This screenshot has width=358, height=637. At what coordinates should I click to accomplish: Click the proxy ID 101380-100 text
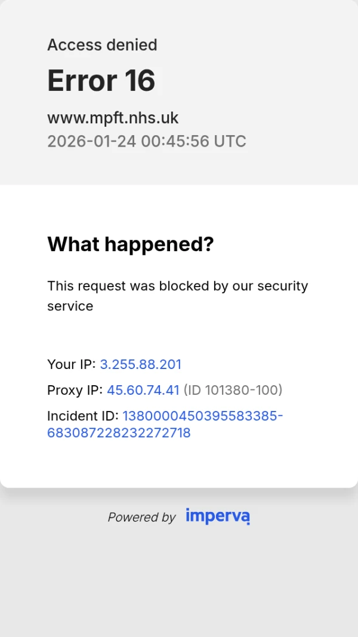click(233, 390)
